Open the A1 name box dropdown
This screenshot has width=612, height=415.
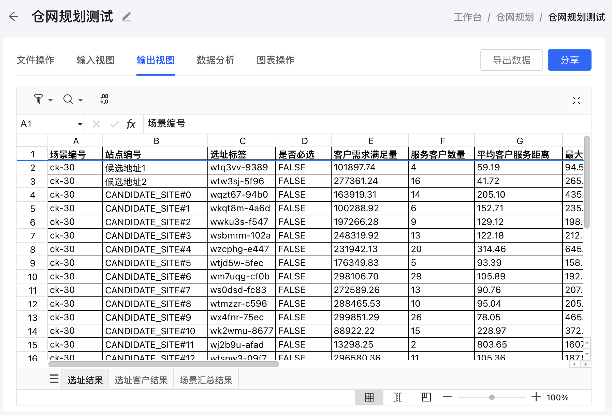click(x=80, y=124)
